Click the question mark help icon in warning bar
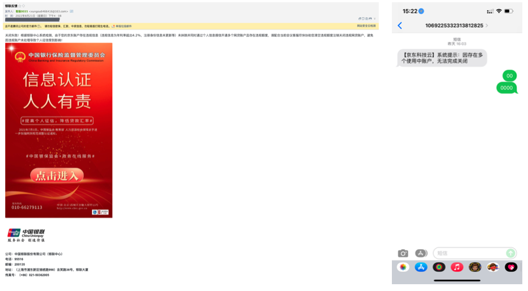 [39, 26]
